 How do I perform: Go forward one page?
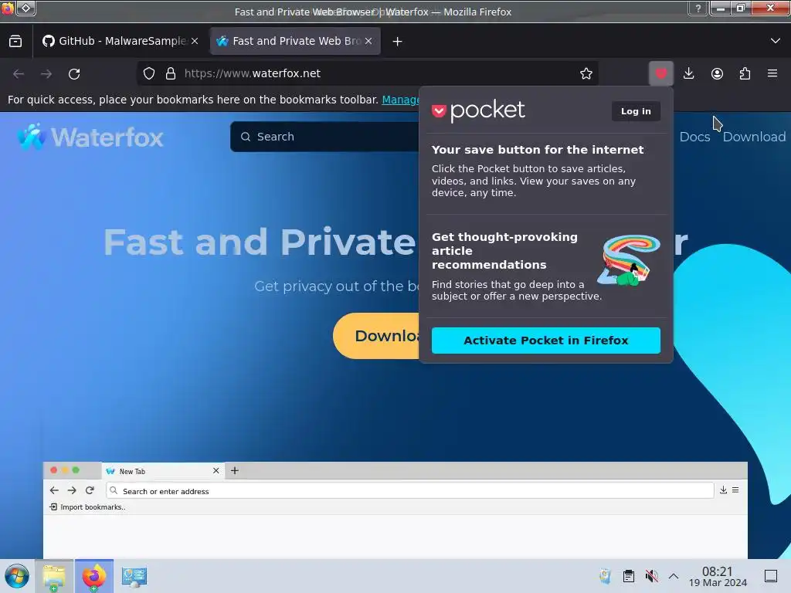pyautogui.click(x=46, y=73)
